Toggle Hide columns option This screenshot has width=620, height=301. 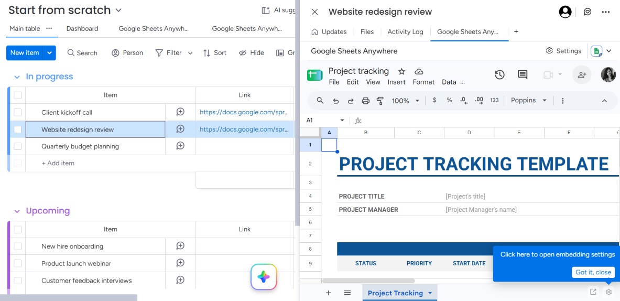point(252,52)
